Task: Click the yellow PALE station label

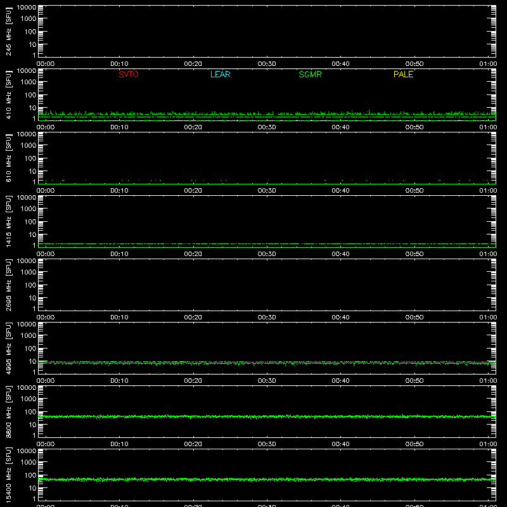Action: pos(403,74)
